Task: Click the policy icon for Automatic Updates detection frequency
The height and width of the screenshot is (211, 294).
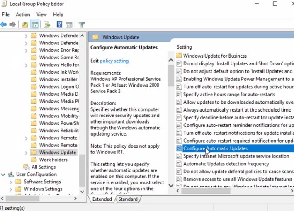Action: pyautogui.click(x=179, y=164)
